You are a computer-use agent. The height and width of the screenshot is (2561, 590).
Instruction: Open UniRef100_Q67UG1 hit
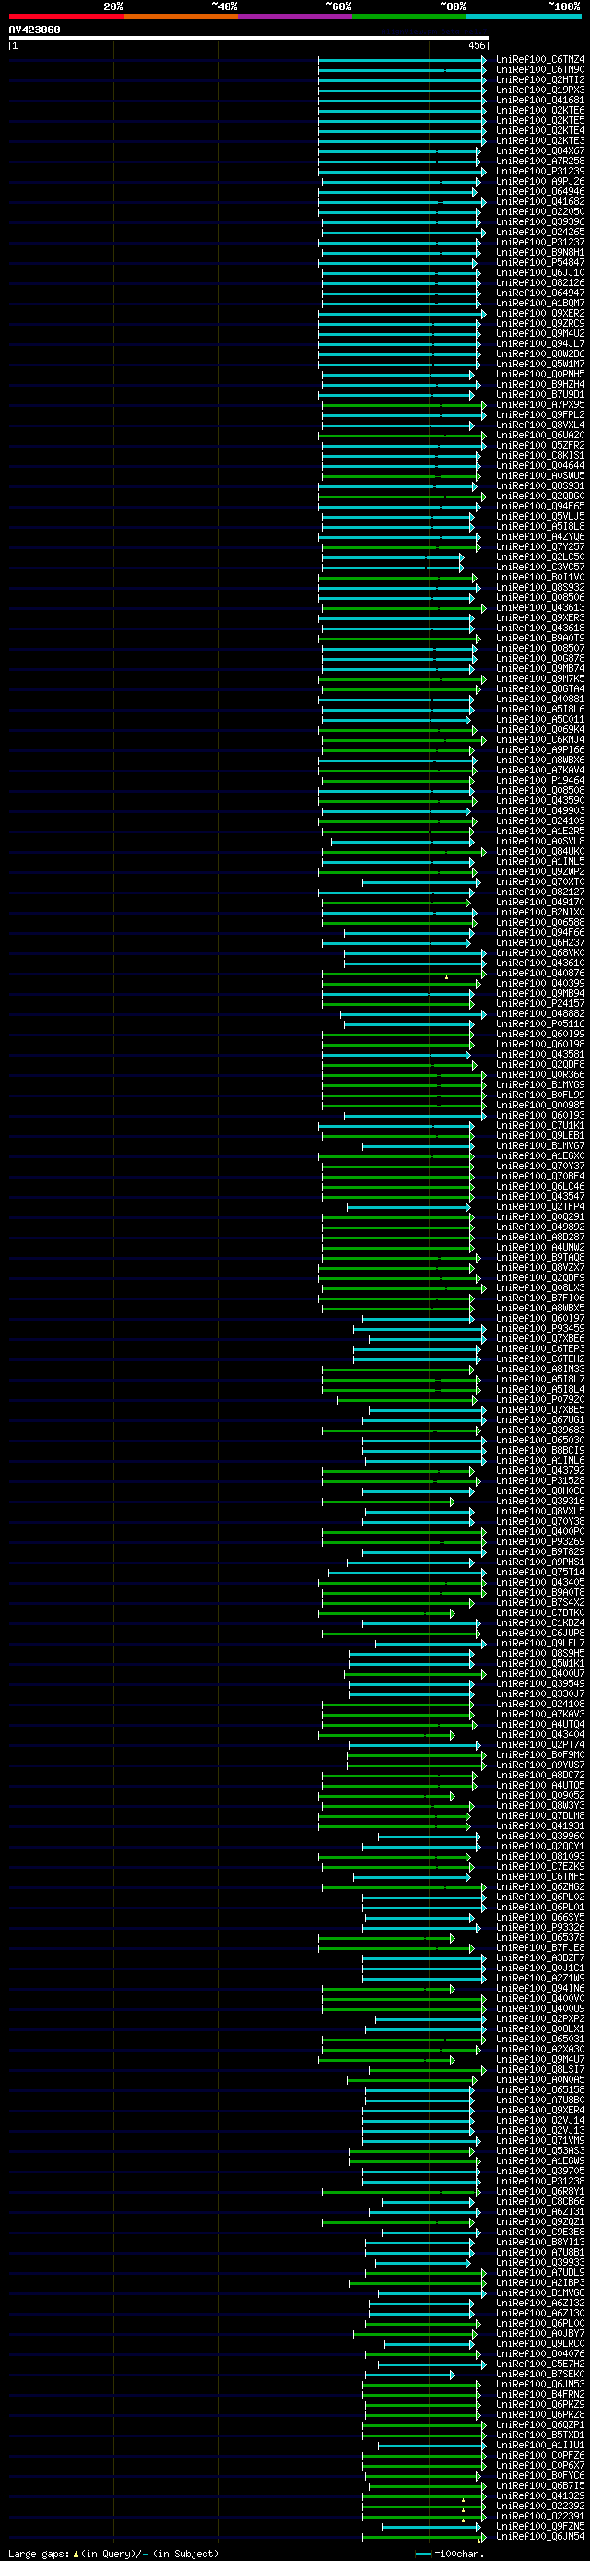(540, 1419)
